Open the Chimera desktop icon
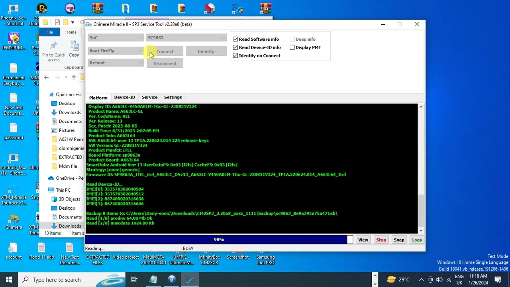 coord(14,222)
